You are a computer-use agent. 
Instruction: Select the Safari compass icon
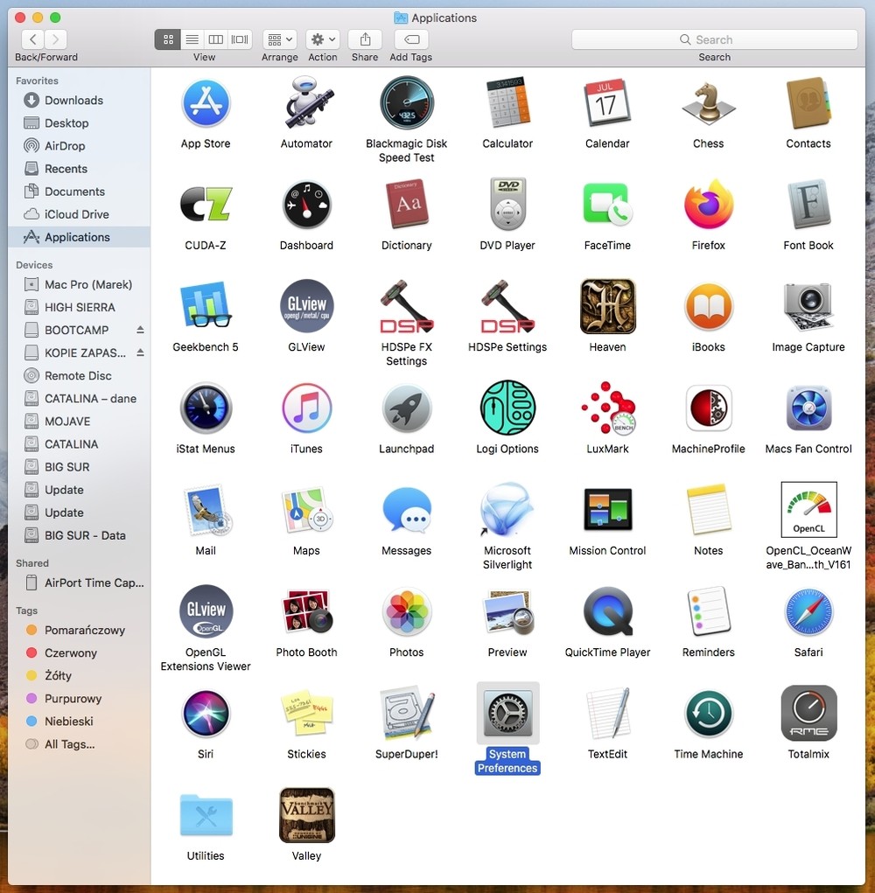click(808, 612)
